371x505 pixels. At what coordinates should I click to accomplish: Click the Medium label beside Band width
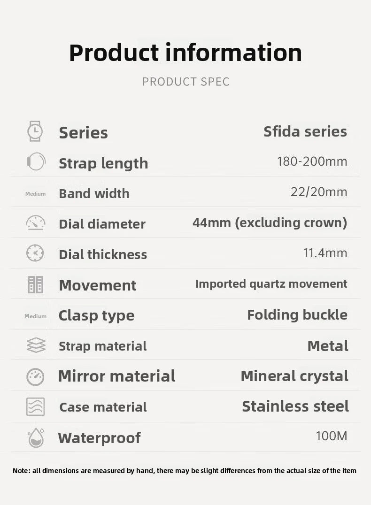(36, 194)
